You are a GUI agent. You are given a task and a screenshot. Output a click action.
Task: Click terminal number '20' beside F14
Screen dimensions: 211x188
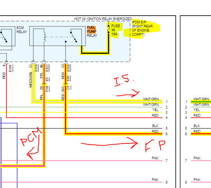pyautogui.click(x=42, y=88)
